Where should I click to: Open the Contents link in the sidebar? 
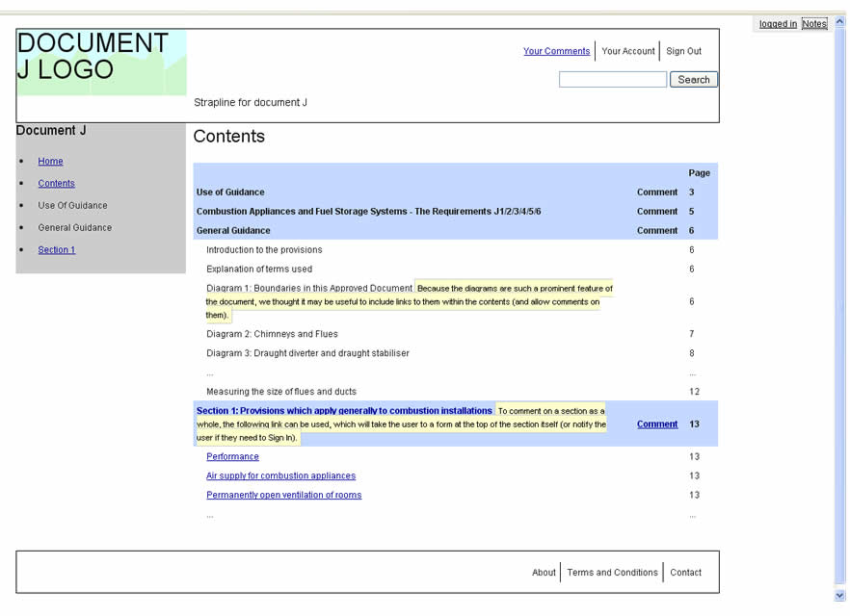[x=56, y=184]
